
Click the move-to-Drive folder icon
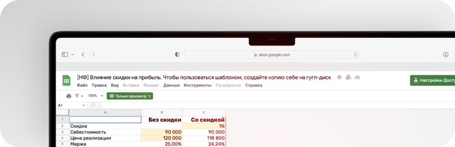(x=348, y=77)
